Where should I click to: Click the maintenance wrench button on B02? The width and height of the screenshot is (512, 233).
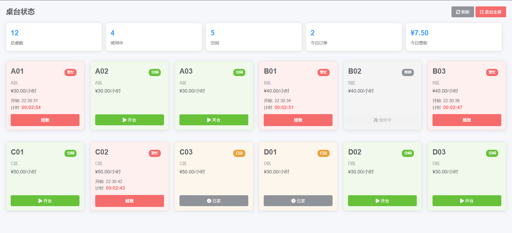(x=382, y=120)
